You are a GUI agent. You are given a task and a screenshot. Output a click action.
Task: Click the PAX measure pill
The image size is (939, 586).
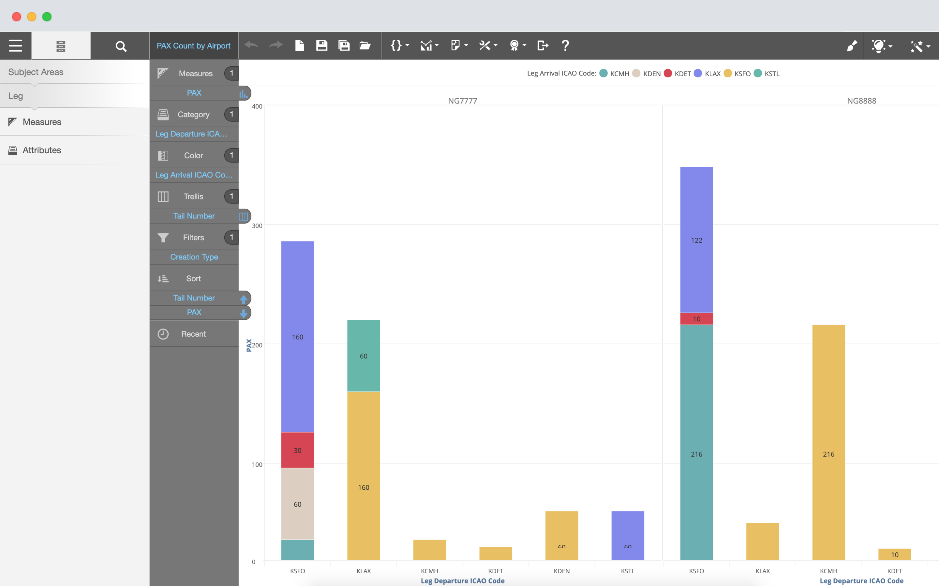[194, 93]
